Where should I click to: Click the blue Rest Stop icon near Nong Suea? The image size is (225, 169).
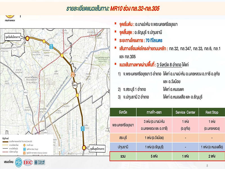83,128
